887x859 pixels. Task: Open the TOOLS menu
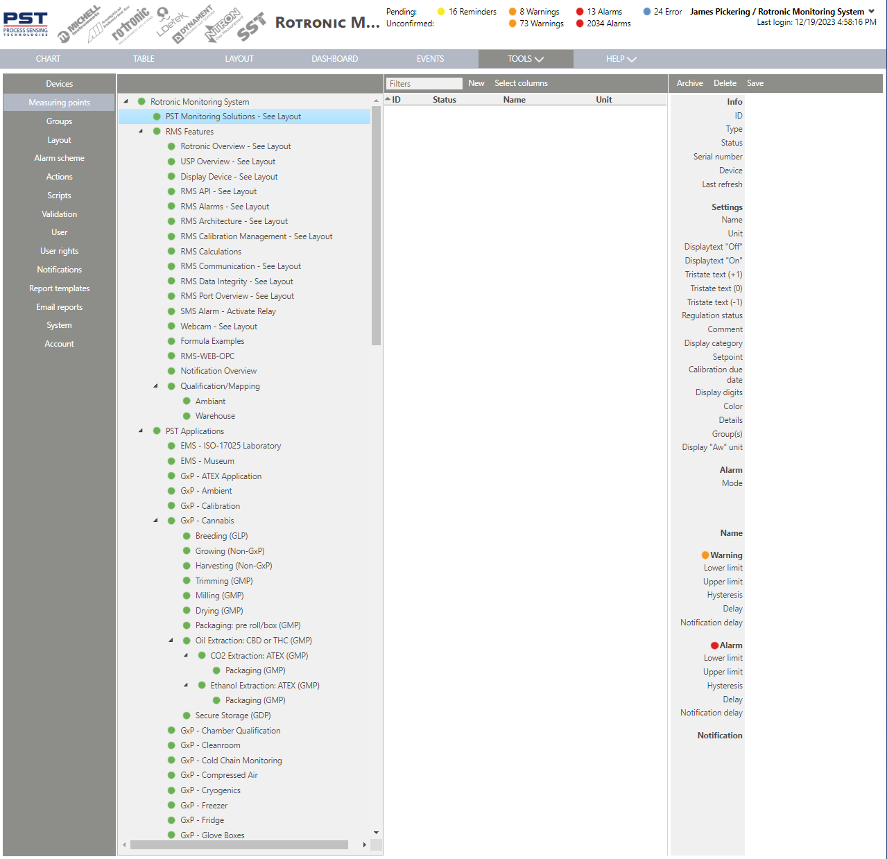[526, 59]
